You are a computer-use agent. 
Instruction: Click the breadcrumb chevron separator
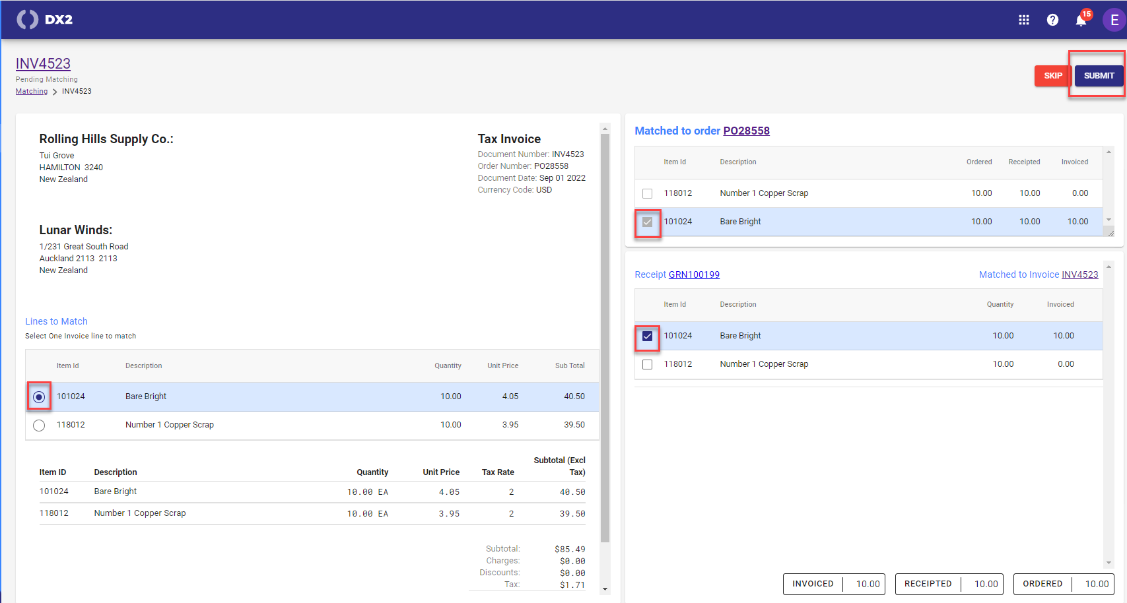click(x=55, y=92)
